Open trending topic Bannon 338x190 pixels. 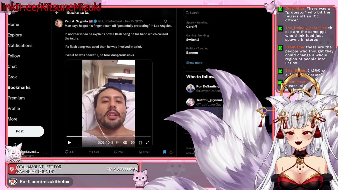[x=192, y=53]
